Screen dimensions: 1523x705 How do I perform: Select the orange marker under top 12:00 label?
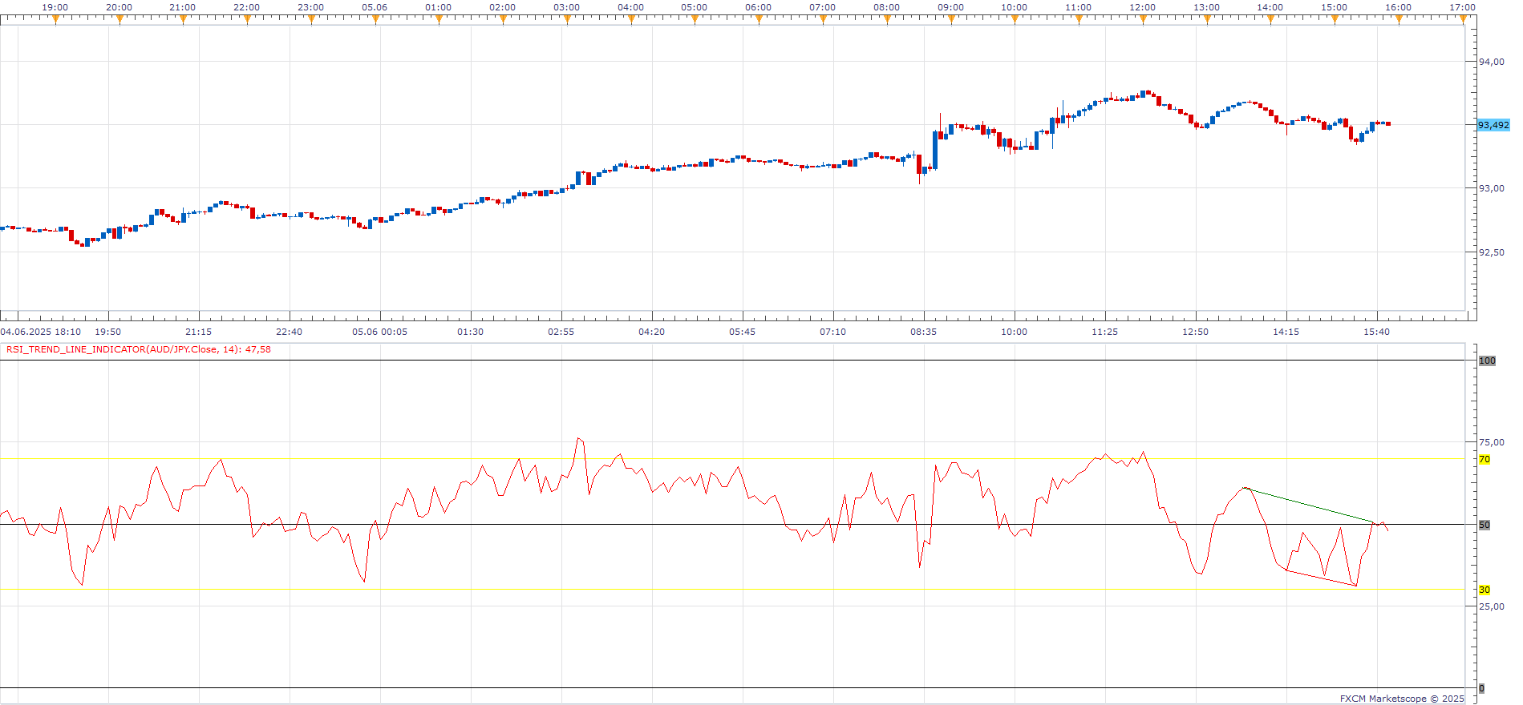(x=1143, y=20)
